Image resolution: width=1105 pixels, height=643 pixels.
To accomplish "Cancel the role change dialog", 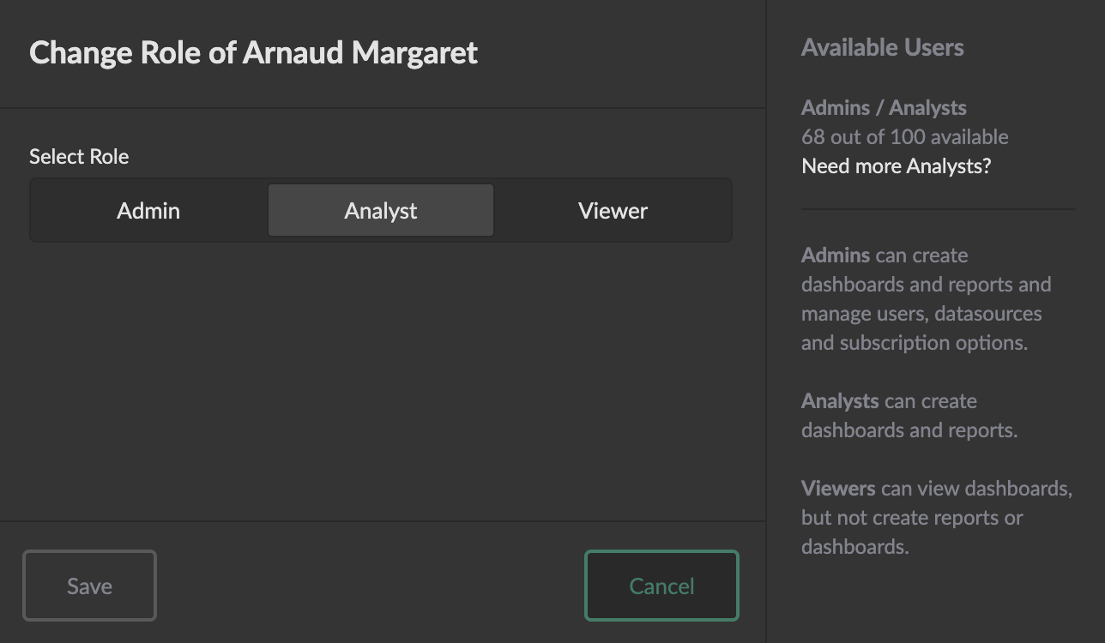I will (x=661, y=586).
